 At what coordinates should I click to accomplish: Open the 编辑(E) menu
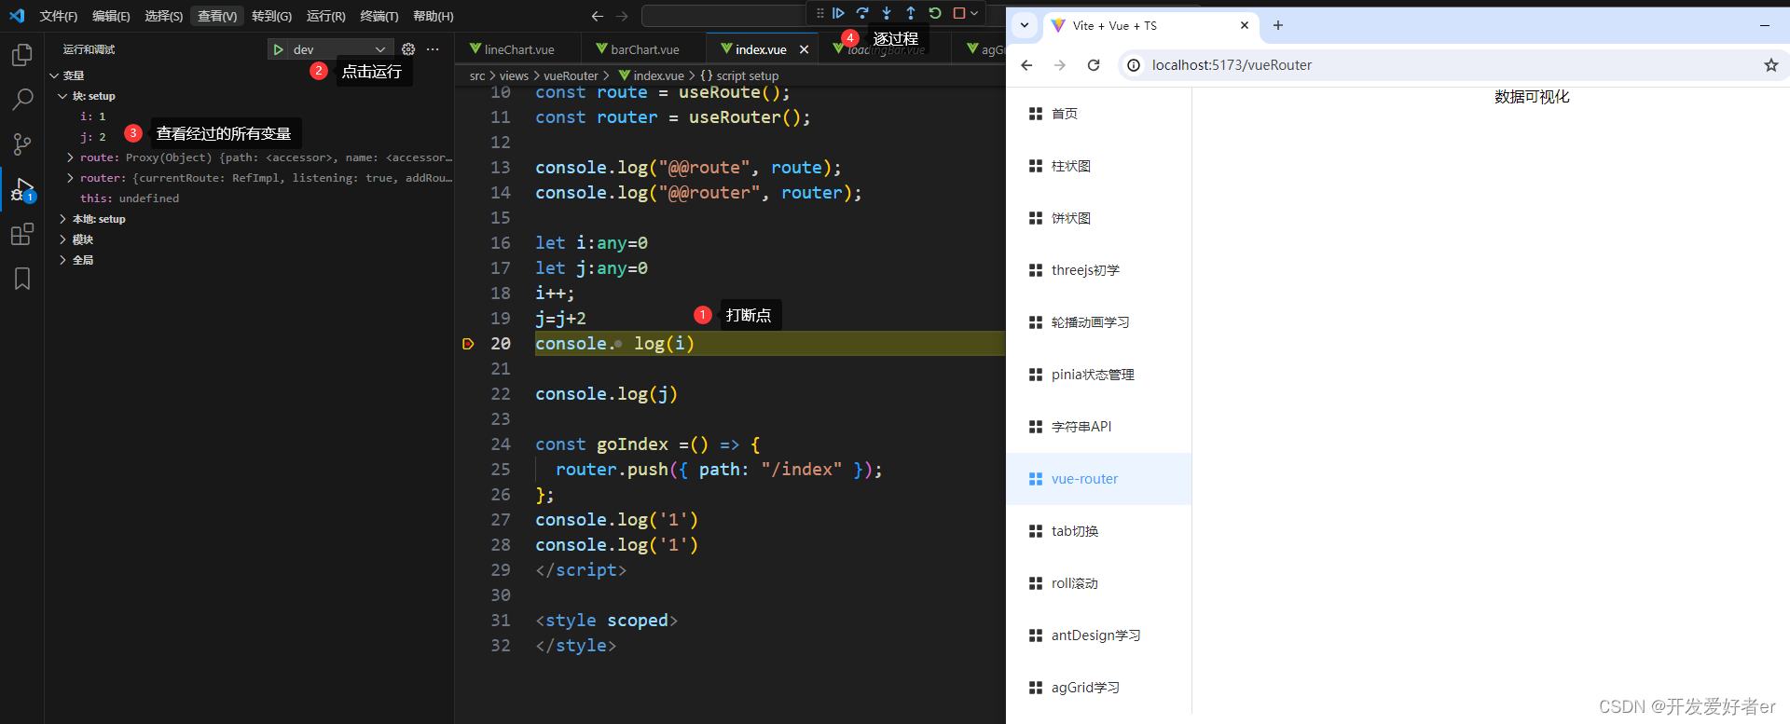click(111, 16)
